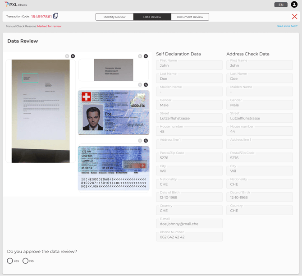This screenshot has width=302, height=276.
Task: Zoom out on the address crop image
Action: click(140, 56)
